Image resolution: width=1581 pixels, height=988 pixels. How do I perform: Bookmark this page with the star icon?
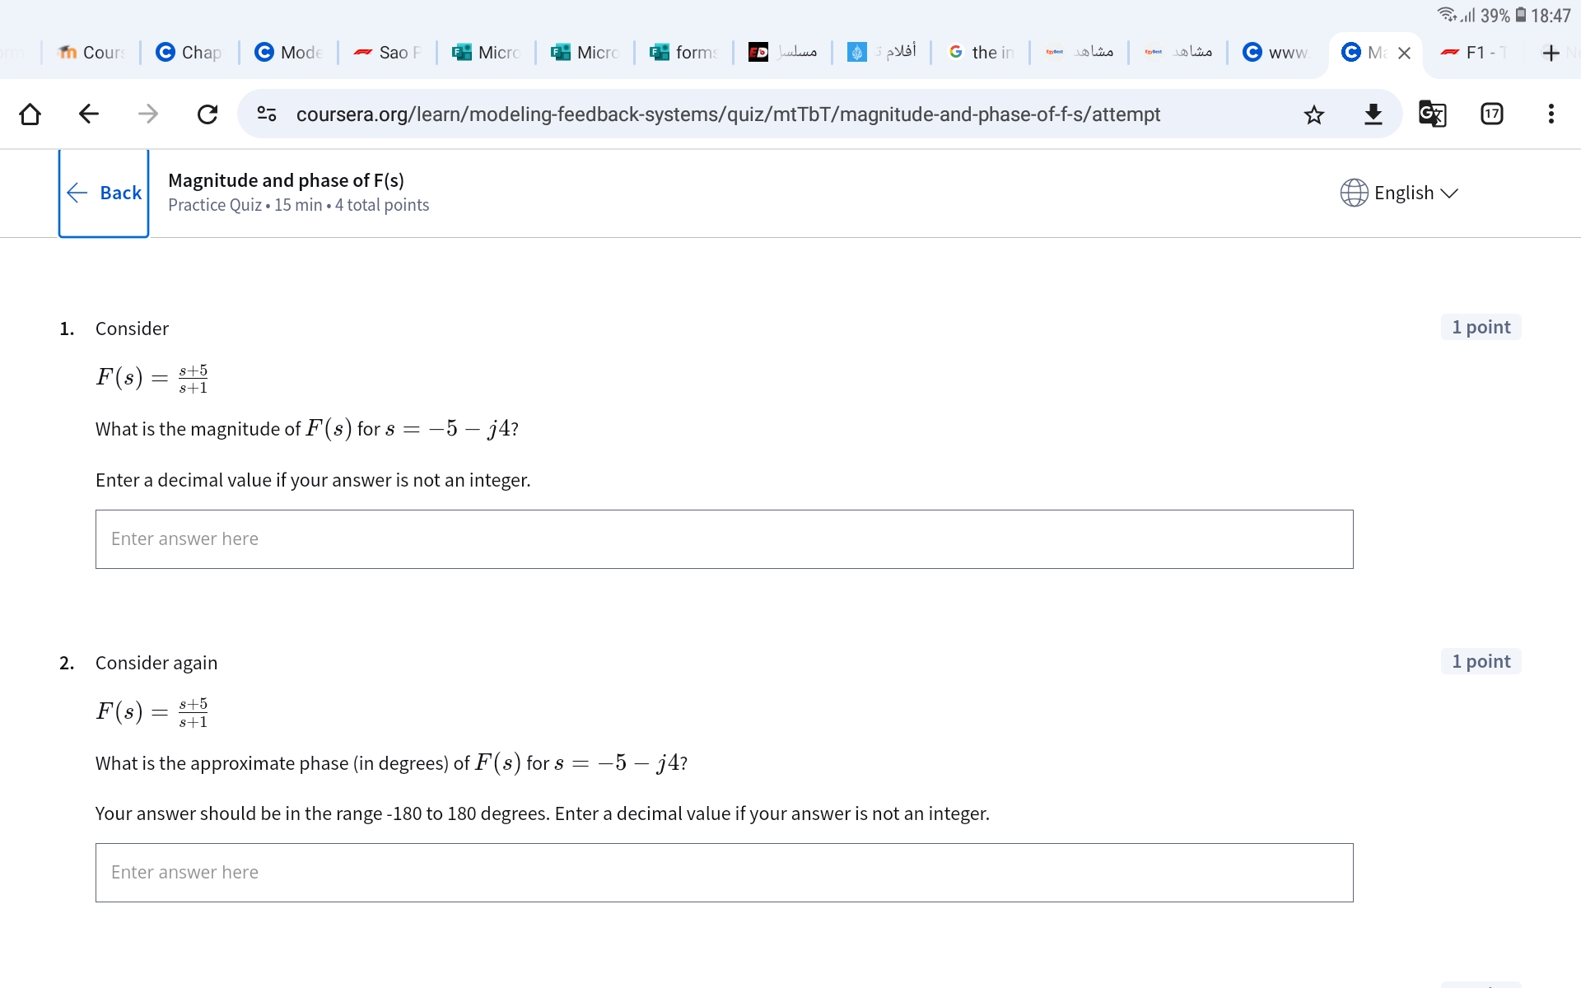[1314, 114]
